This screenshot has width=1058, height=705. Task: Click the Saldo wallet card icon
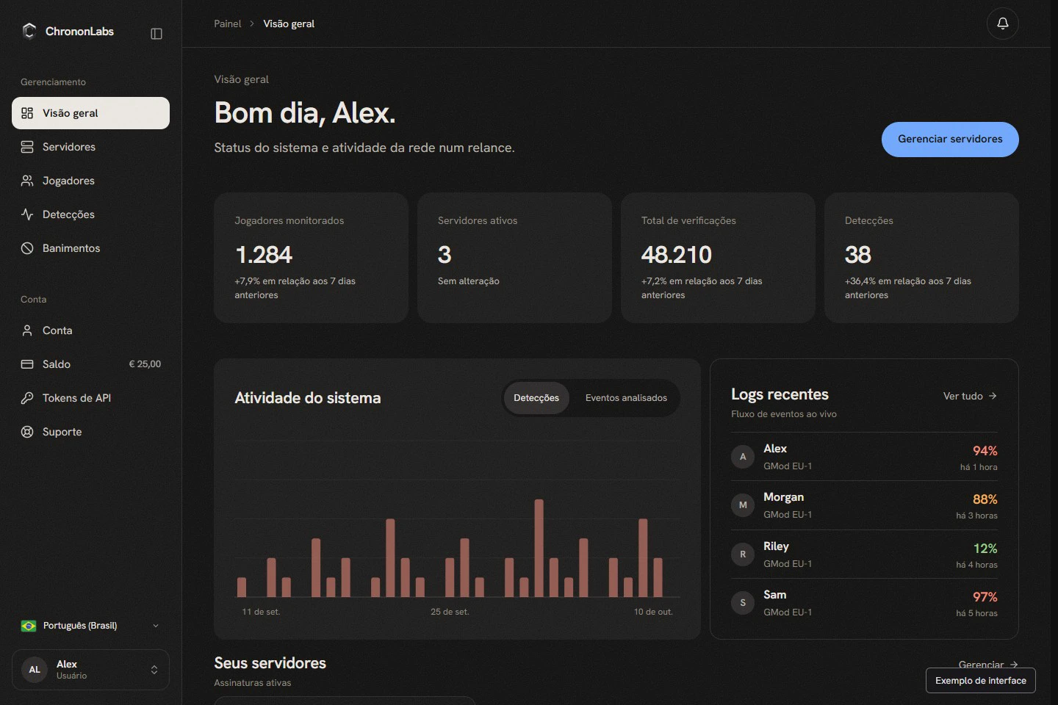click(x=27, y=364)
